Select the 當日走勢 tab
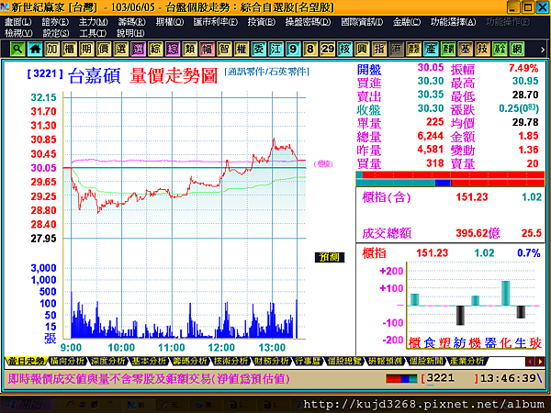 pyautogui.click(x=26, y=361)
